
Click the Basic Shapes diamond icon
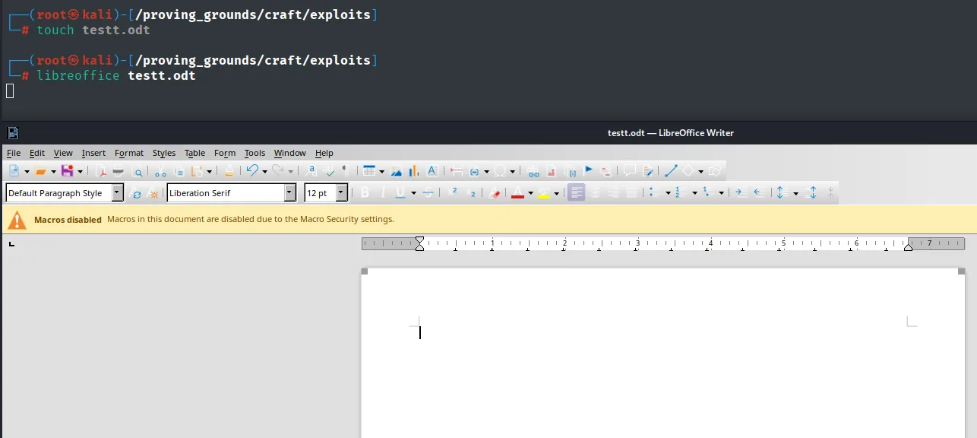(688, 171)
